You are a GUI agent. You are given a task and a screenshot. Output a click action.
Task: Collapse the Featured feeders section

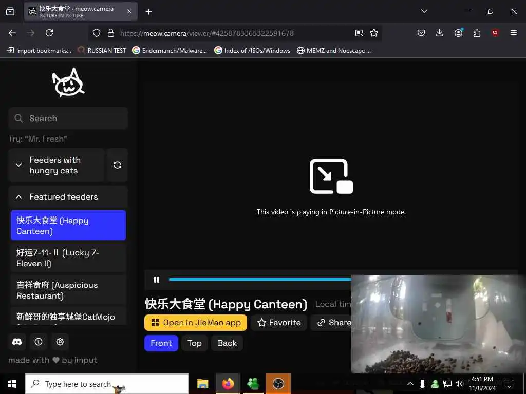[68, 197]
